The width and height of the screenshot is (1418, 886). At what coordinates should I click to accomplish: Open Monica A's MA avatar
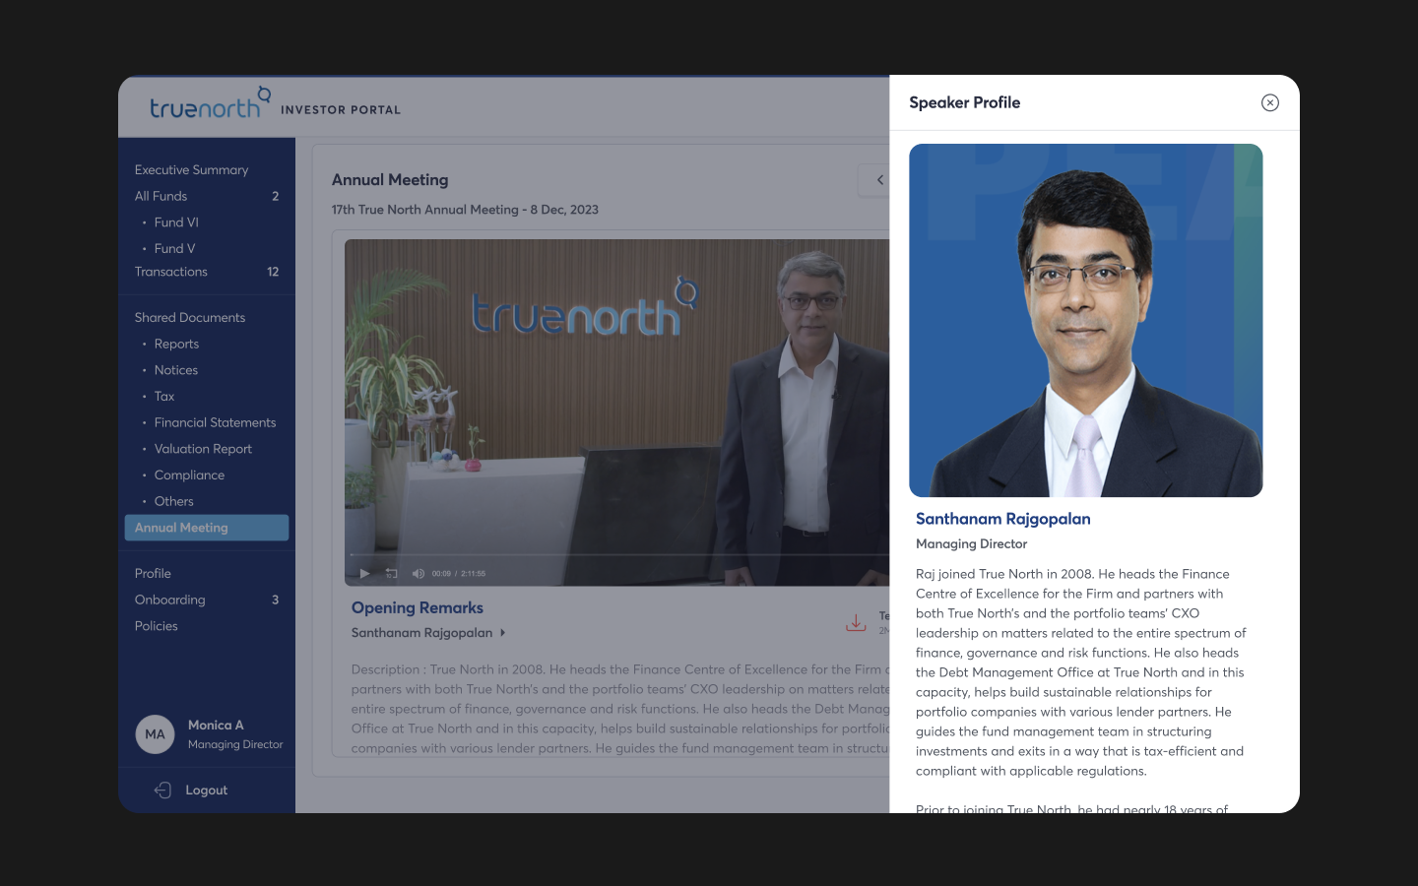point(155,734)
